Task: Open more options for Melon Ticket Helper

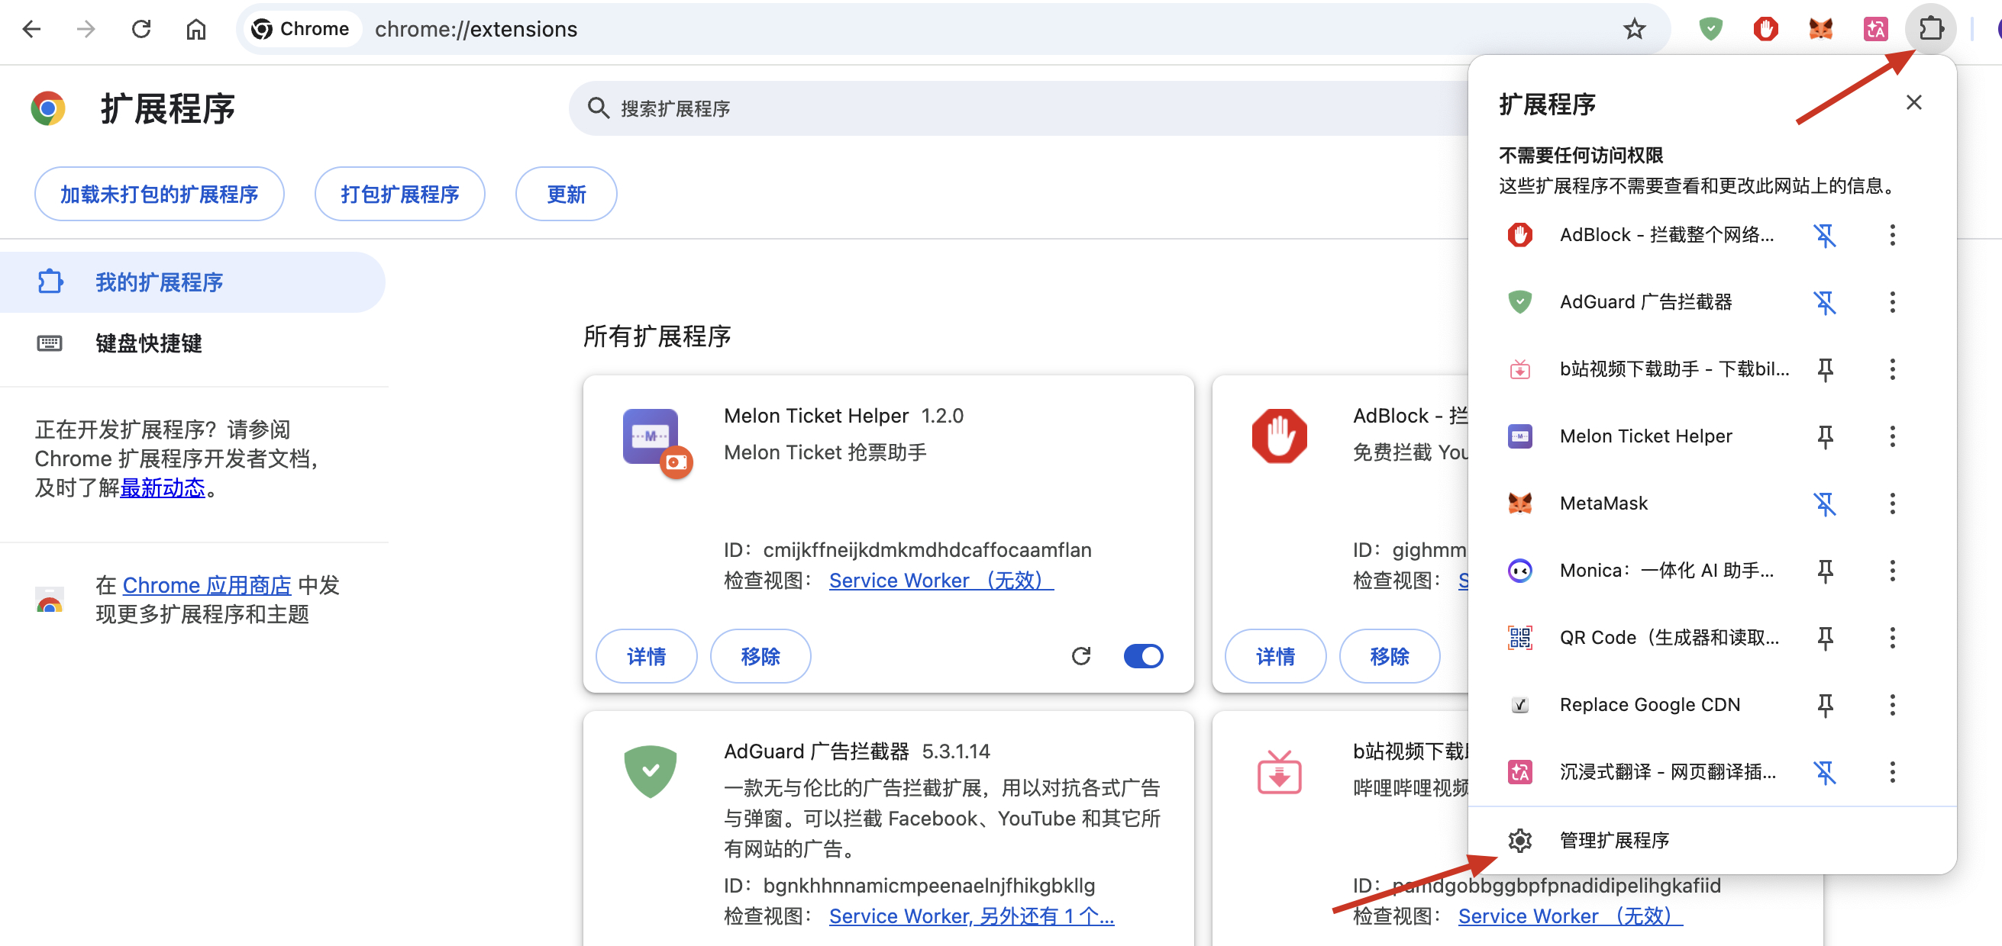Action: [x=1892, y=436]
